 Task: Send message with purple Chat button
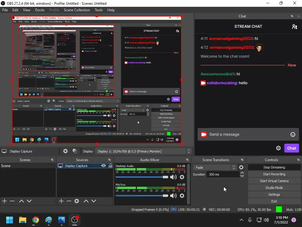[292, 148]
